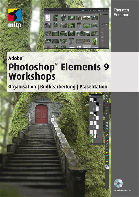Select the bottom green leaf layer without mask
The height and width of the screenshot is (197, 139).
pyautogui.click(x=92, y=141)
